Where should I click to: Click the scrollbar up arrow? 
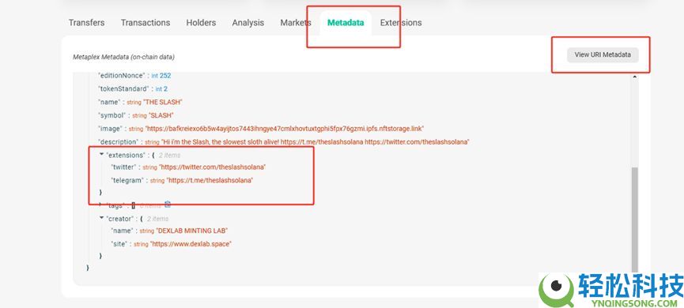pyautogui.click(x=634, y=77)
